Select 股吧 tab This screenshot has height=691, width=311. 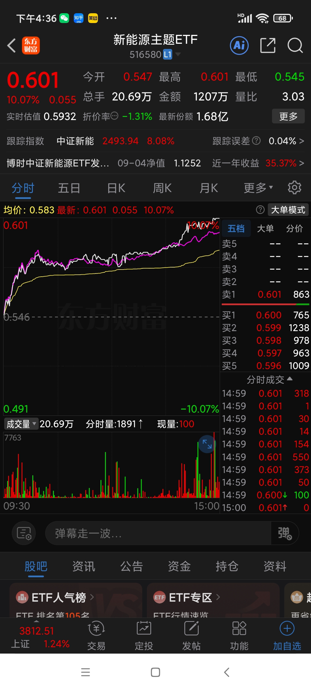[x=36, y=566]
